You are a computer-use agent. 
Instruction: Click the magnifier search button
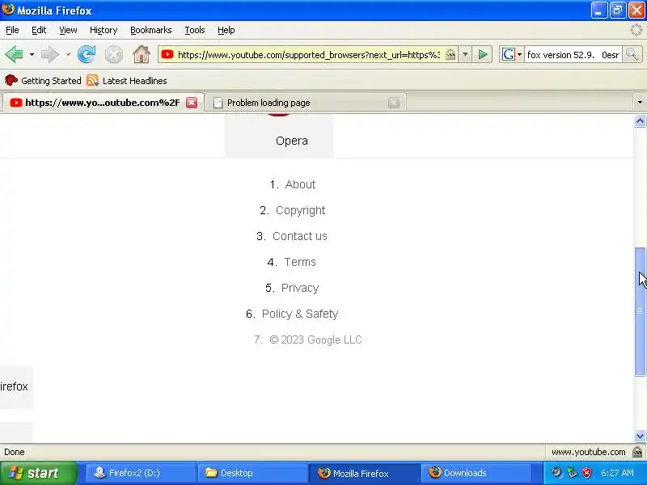[632, 54]
